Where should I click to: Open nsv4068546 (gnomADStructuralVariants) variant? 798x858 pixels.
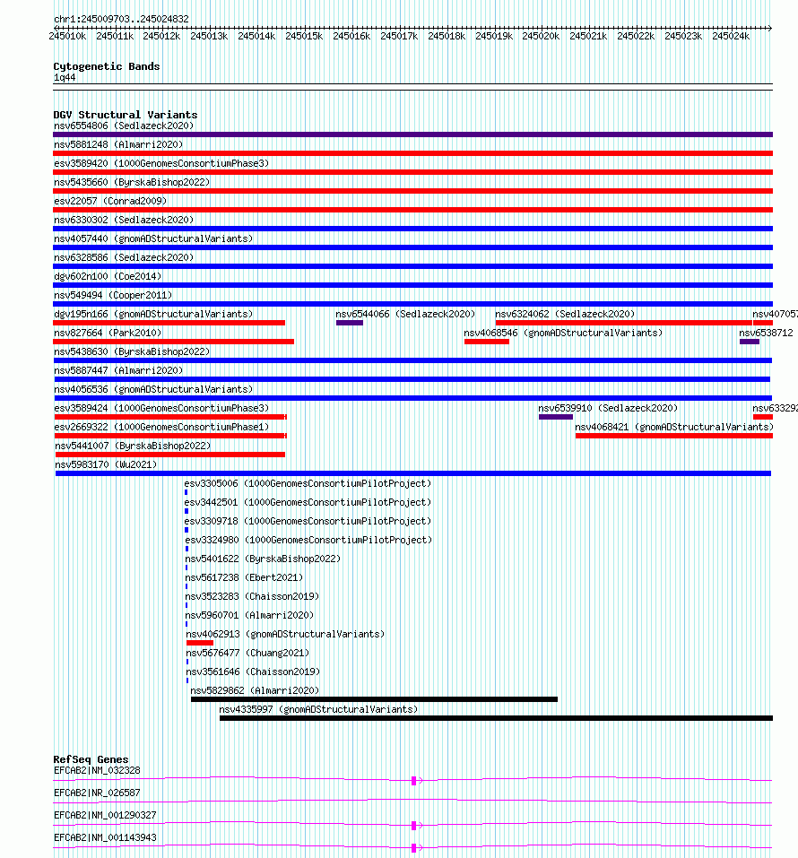(x=563, y=333)
